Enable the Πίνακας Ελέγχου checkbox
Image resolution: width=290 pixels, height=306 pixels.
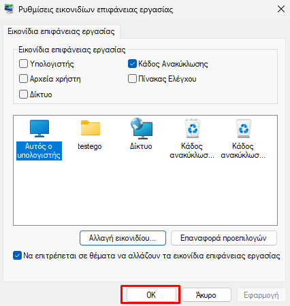click(x=132, y=79)
